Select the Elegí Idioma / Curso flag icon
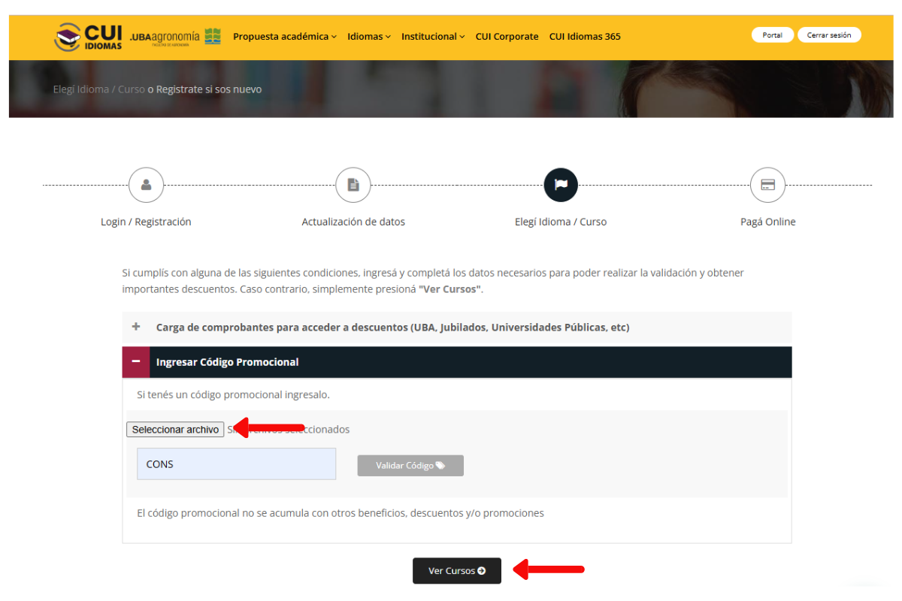Viewport: 902px width, 601px height. [x=560, y=185]
